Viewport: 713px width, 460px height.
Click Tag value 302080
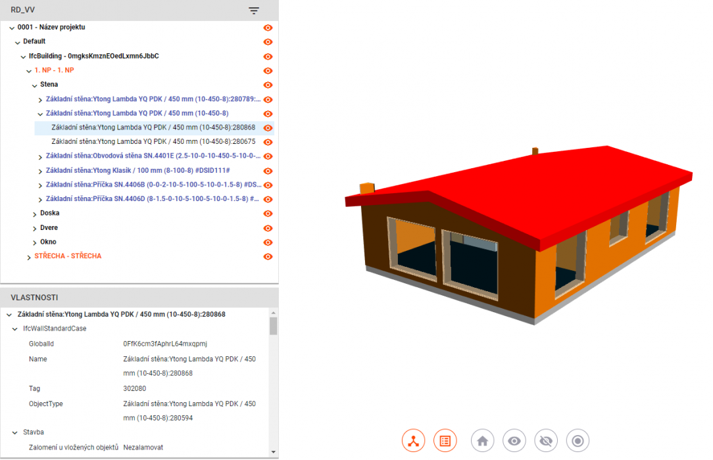(135, 388)
